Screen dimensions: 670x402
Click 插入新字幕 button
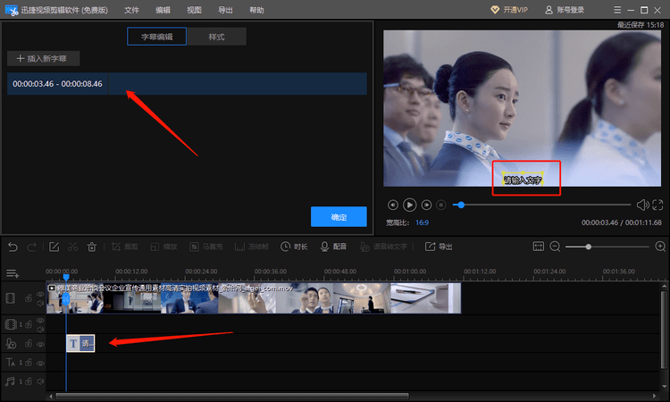point(43,59)
